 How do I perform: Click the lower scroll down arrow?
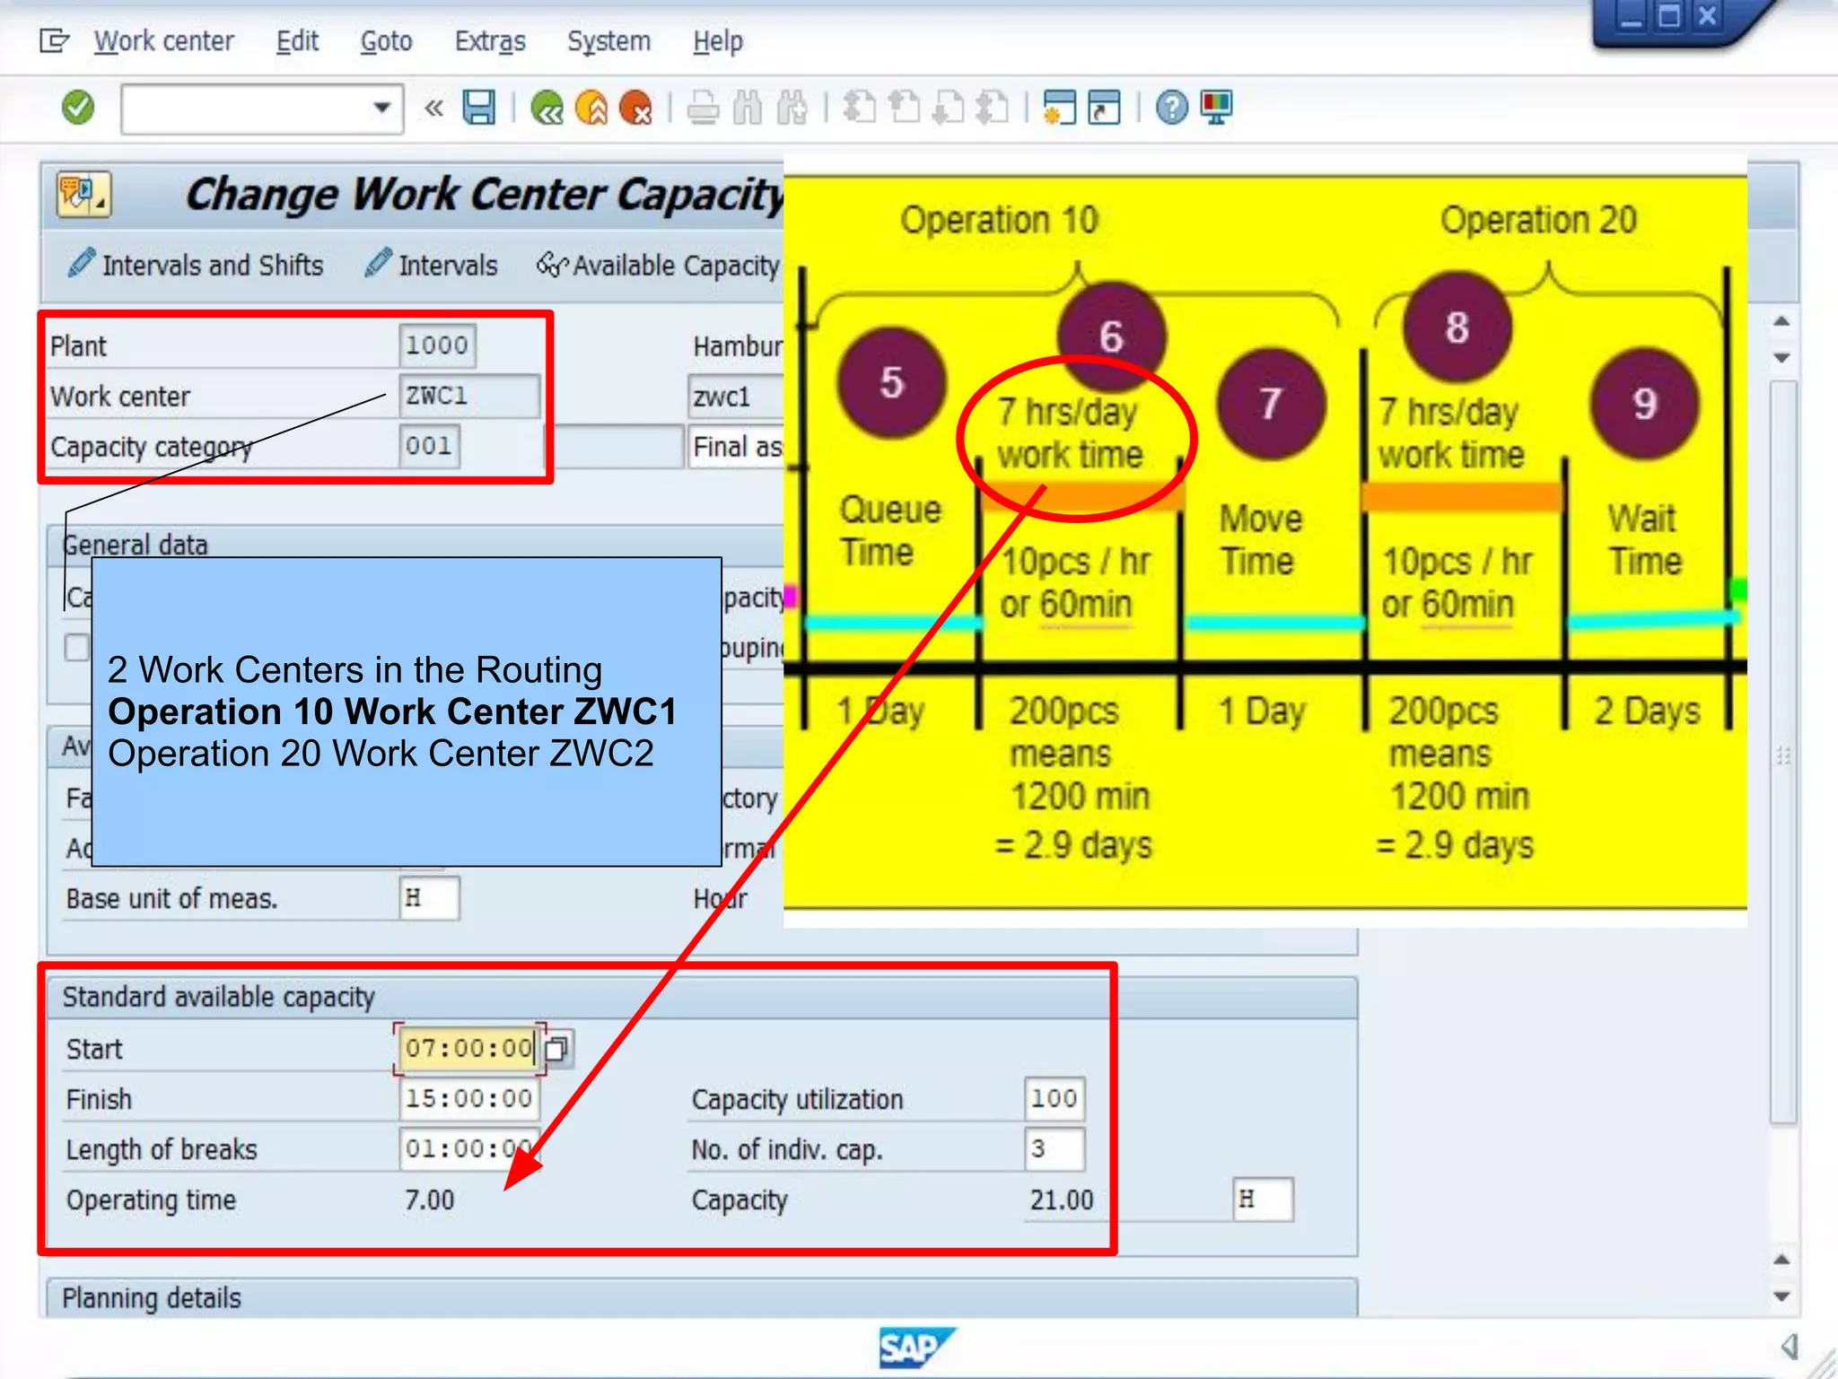click(x=1782, y=1296)
